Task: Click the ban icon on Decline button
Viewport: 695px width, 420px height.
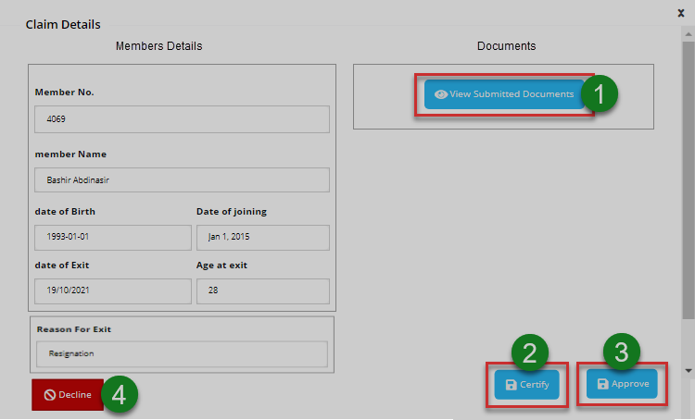Action: click(x=50, y=394)
